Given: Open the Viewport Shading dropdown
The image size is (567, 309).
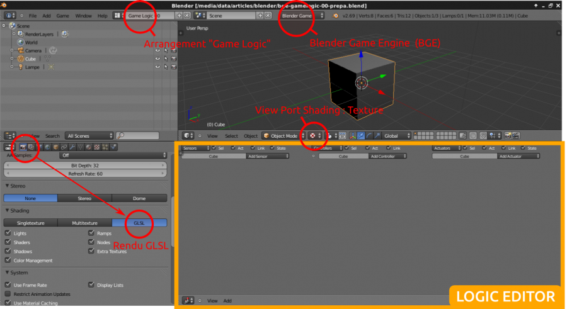Looking at the screenshot, I should (314, 135).
